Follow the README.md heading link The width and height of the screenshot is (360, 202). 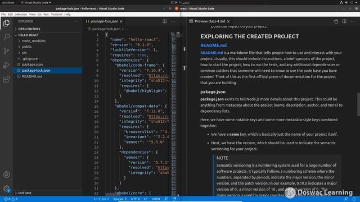pyautogui.click(x=214, y=45)
